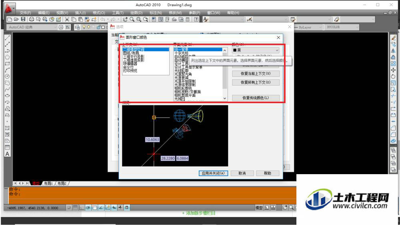
Task: Open the ByLayer linetype dropdown
Action: (x=308, y=27)
